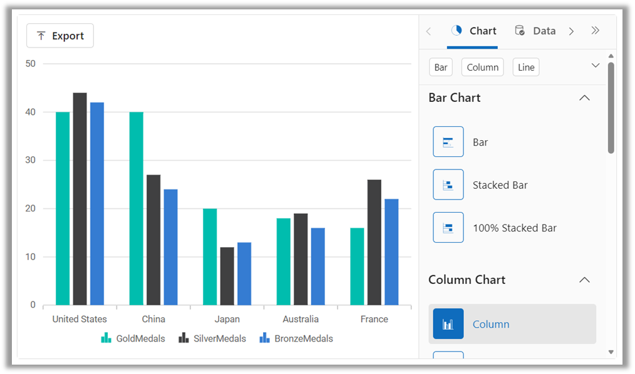Click the Line filter chip
This screenshot has height=374, width=635.
click(525, 67)
